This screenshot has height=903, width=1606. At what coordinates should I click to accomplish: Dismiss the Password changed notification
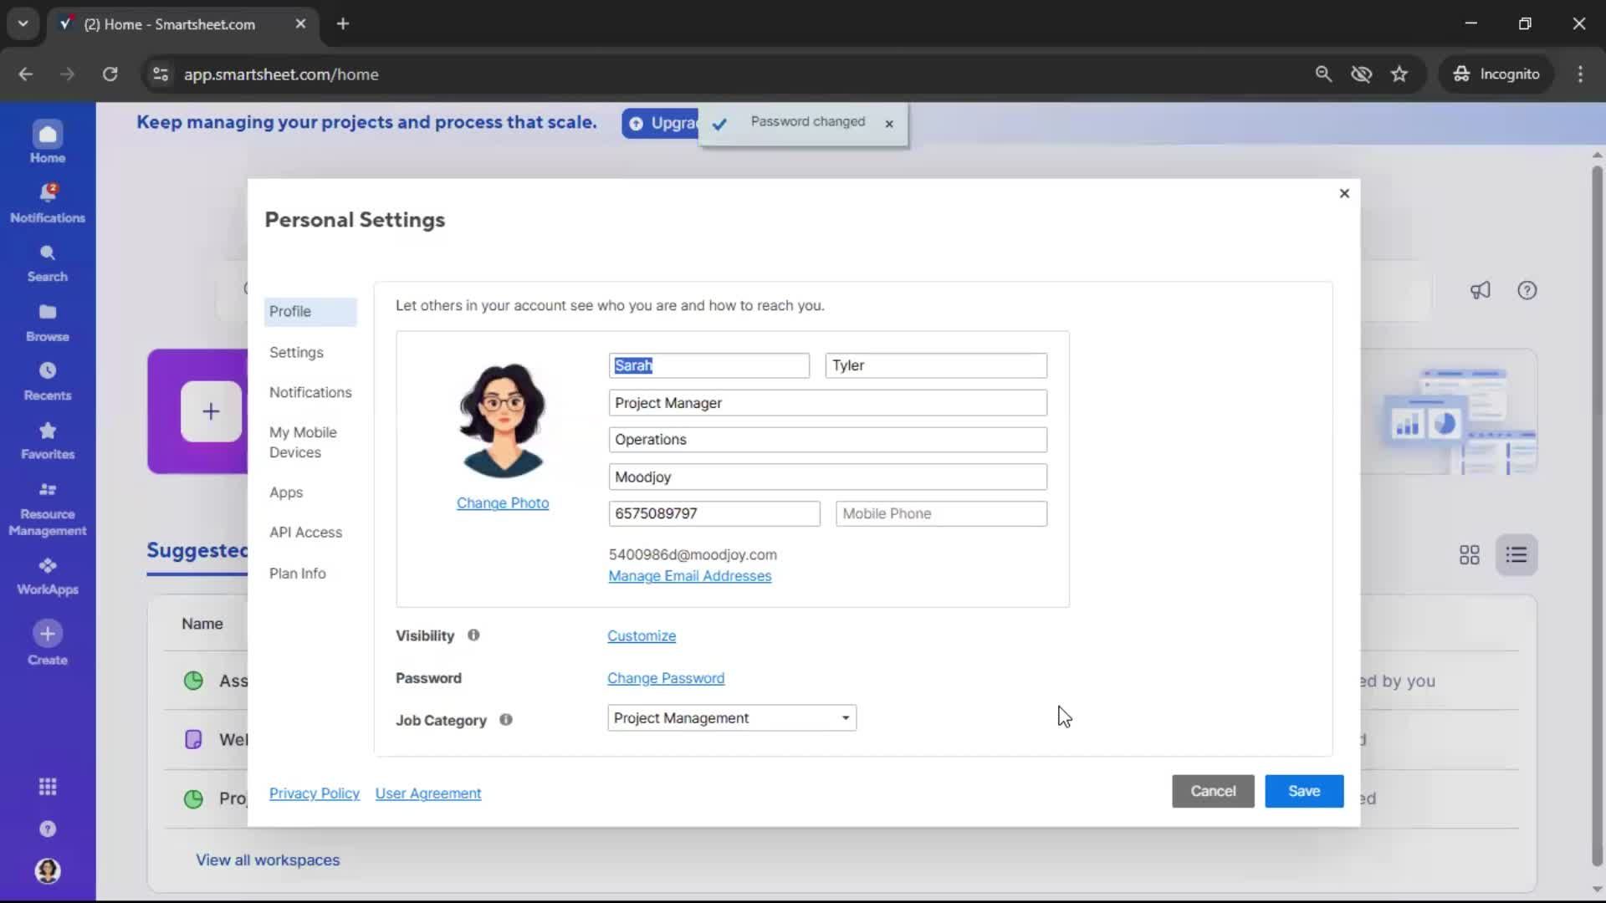[889, 123]
